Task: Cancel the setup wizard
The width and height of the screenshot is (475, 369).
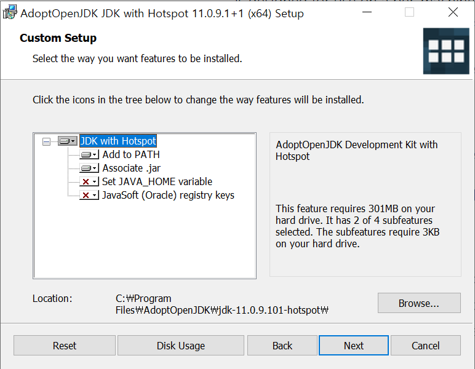Action: point(426,346)
